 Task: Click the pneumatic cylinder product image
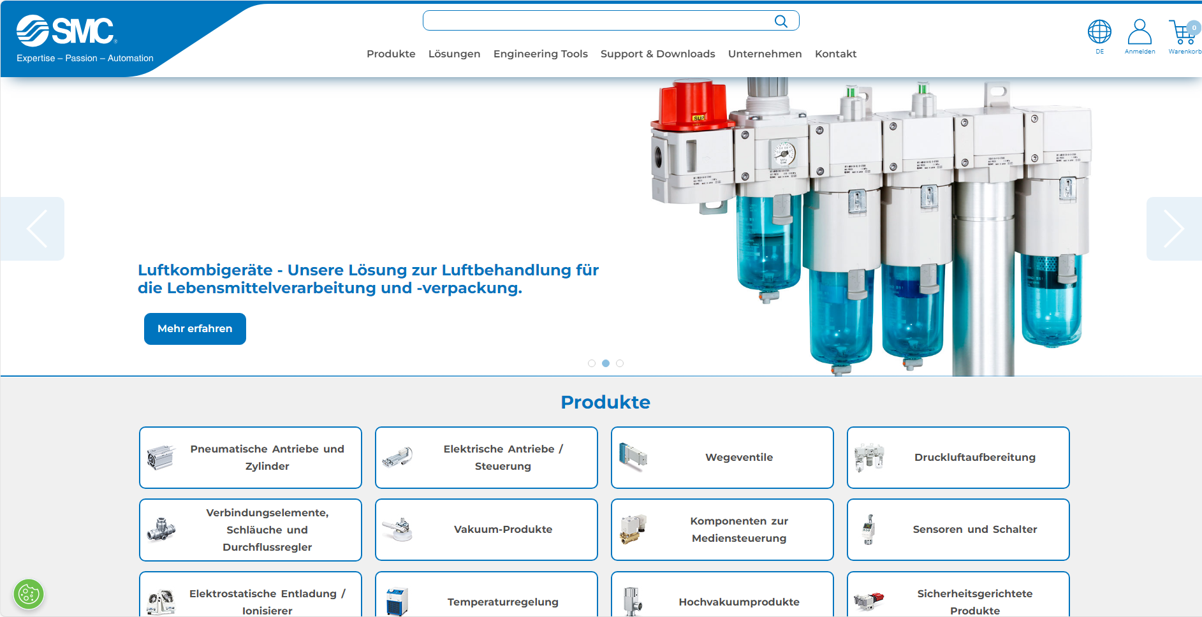tap(161, 458)
